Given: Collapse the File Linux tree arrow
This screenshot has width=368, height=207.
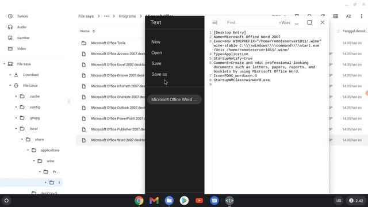Looking at the screenshot, I should pyautogui.click(x=10, y=86).
